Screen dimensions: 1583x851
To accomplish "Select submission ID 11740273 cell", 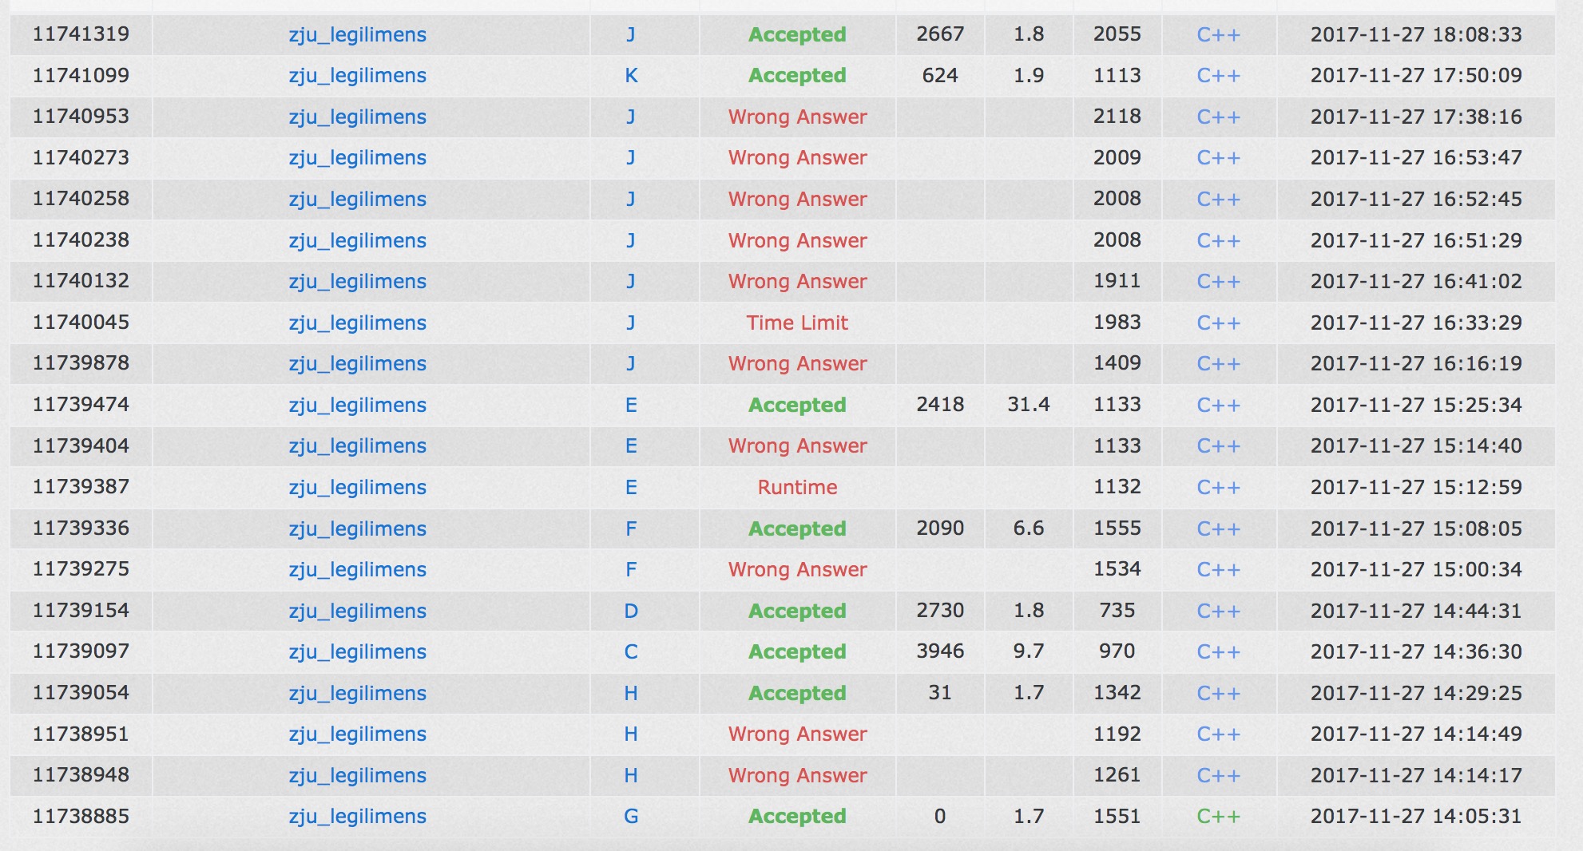I will [x=81, y=158].
